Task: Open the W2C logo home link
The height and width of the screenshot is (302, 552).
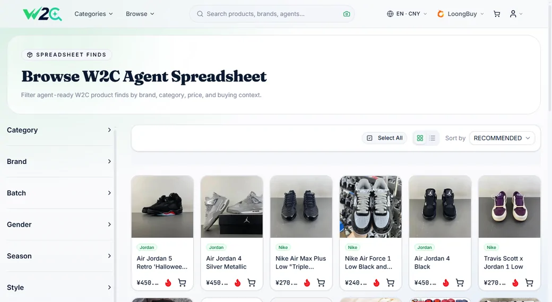Action: pos(42,14)
